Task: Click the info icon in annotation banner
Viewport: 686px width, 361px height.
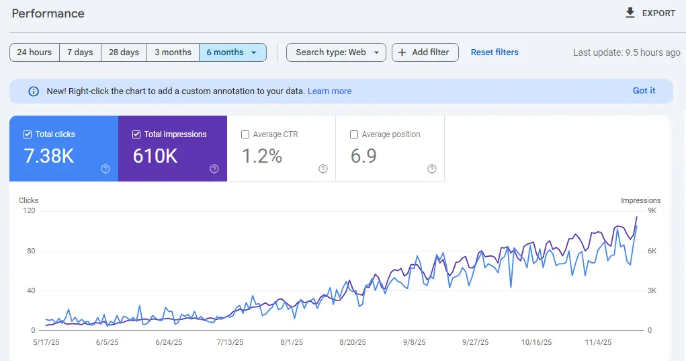Action: click(x=34, y=91)
